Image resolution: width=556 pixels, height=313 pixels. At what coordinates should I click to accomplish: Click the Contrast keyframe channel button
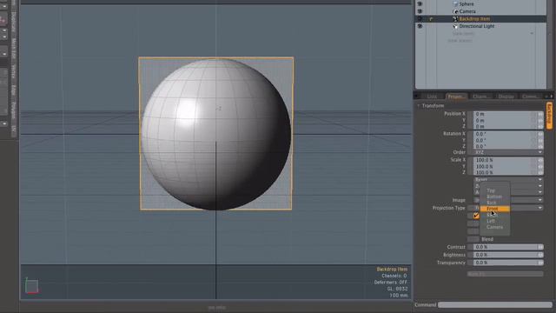point(470,247)
